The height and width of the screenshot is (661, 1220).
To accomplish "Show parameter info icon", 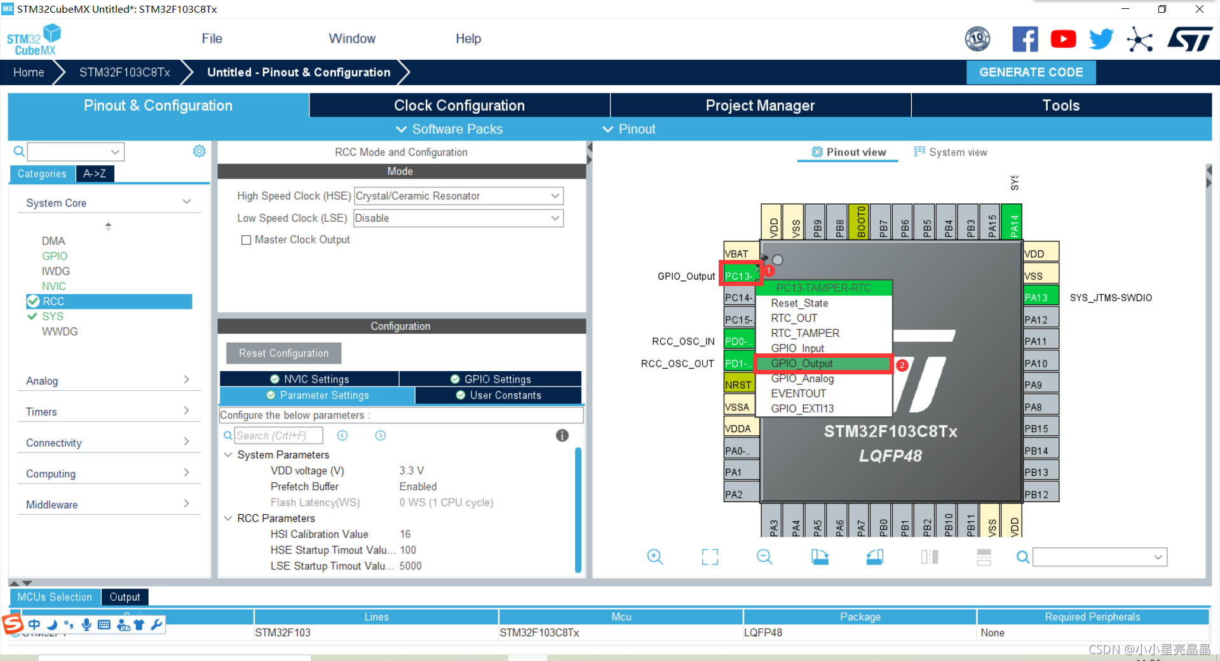I will point(562,435).
